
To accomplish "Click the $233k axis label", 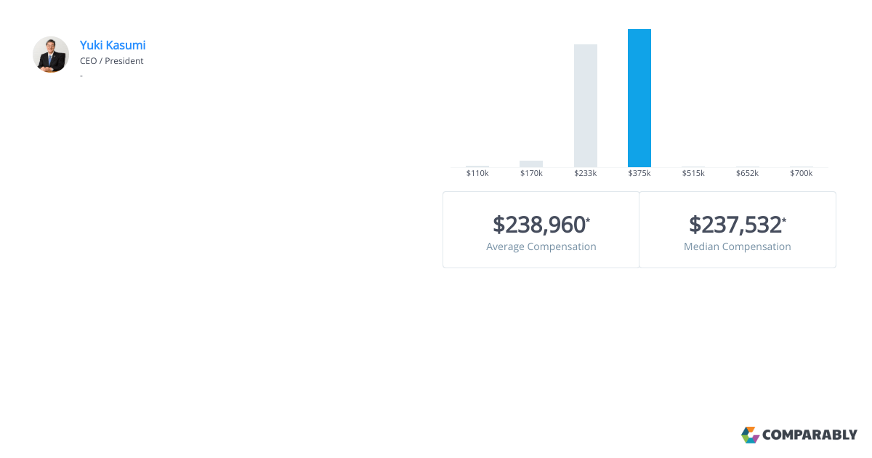I will (x=586, y=173).
